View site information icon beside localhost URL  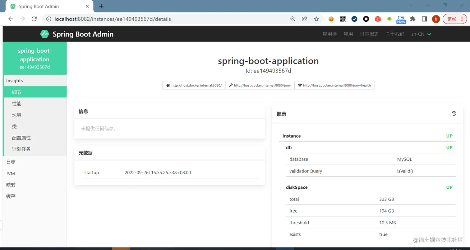(x=48, y=19)
